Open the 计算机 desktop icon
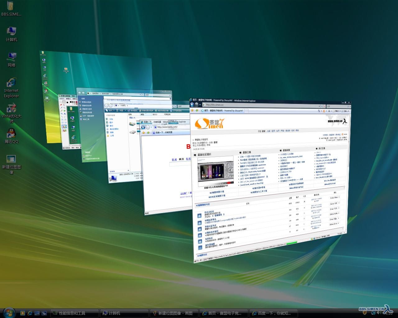Image resolution: width=398 pixels, height=318 pixels. pos(12,34)
